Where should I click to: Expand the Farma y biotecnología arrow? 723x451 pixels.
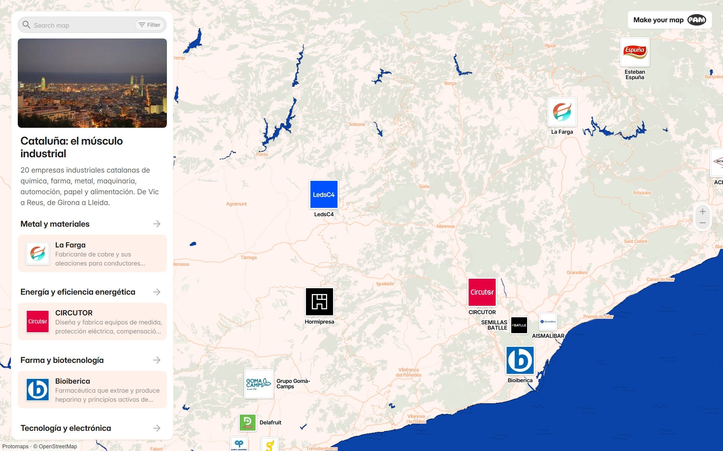click(x=157, y=360)
